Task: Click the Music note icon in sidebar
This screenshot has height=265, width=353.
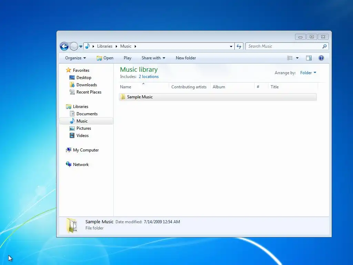Action: 72,121
